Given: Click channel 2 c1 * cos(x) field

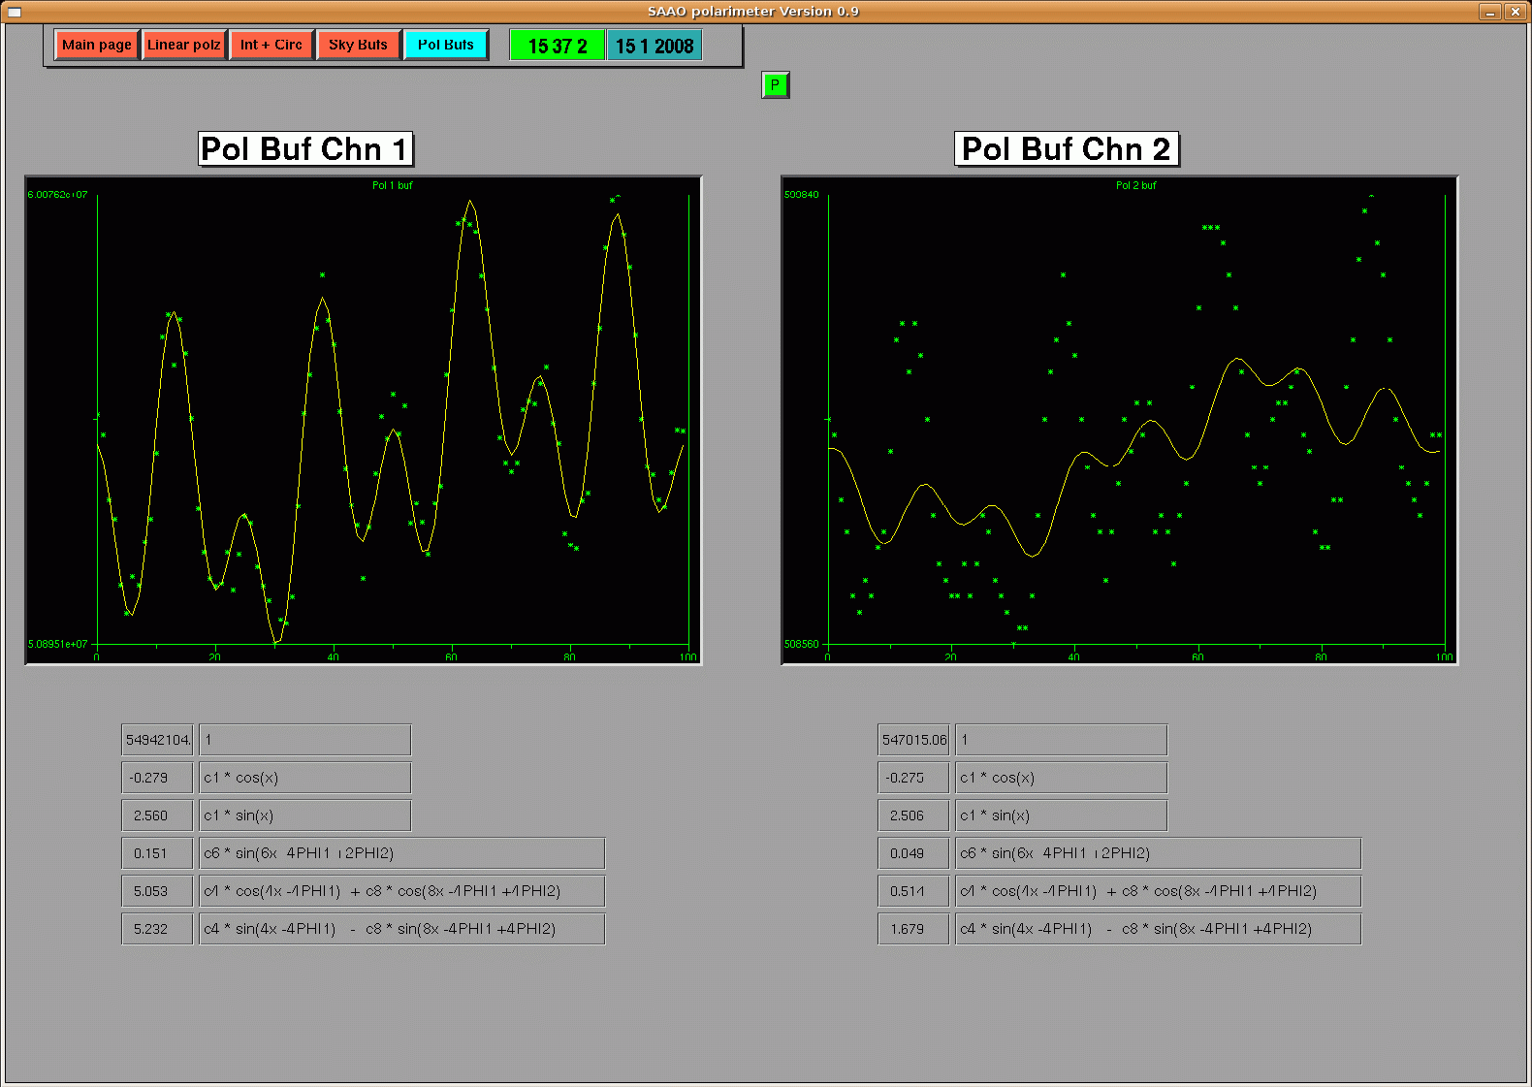Looking at the screenshot, I should pos(1062,778).
